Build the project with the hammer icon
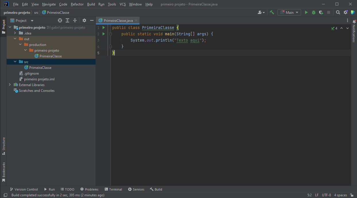 (x=272, y=12)
